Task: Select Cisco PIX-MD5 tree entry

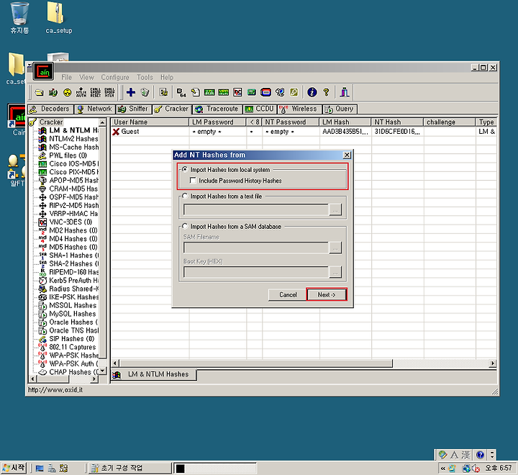Action: tap(73, 172)
